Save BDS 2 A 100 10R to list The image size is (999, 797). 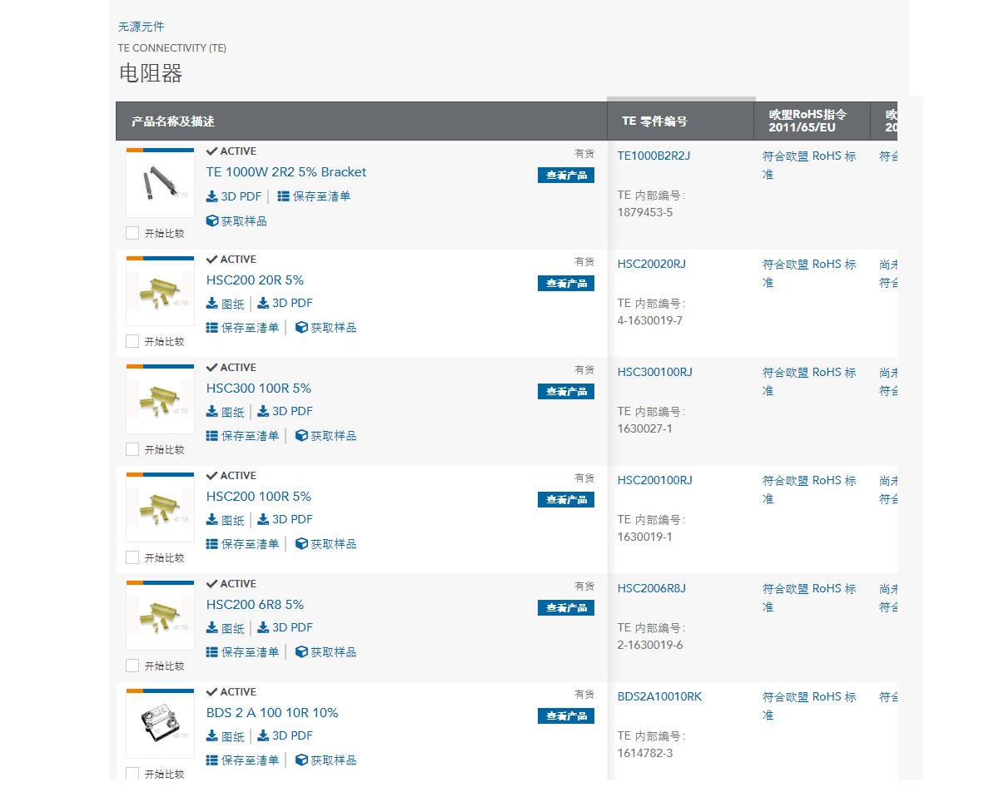click(x=242, y=760)
